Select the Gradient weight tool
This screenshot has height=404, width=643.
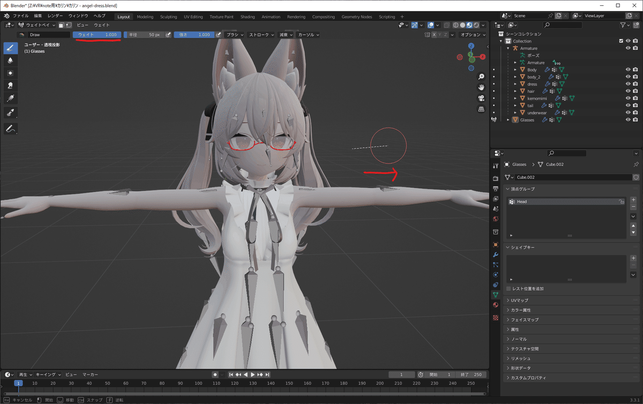[x=11, y=98]
